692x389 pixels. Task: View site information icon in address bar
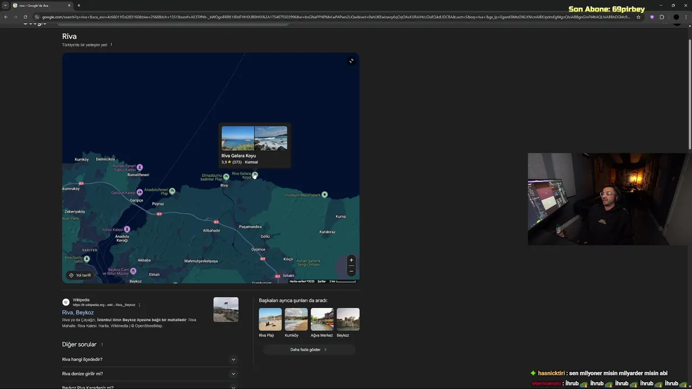click(x=37, y=17)
